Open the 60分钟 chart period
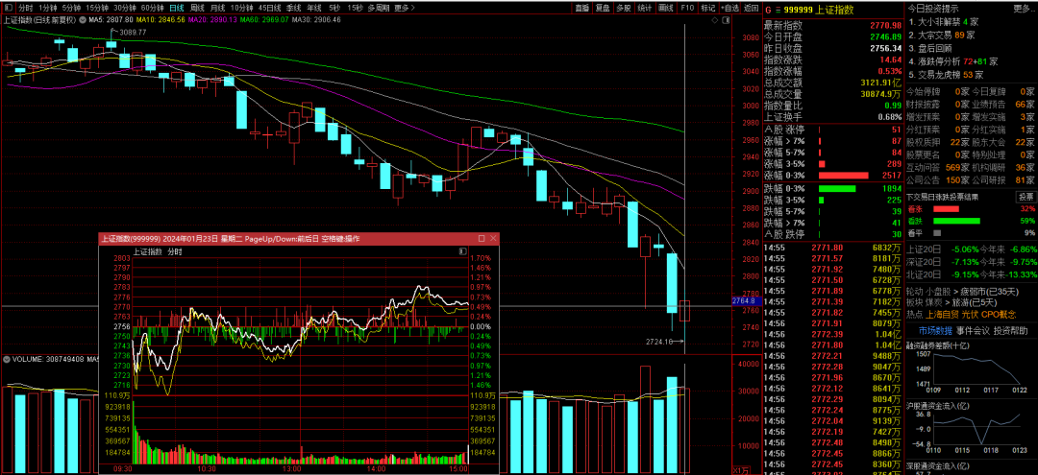This screenshot has height=475, width=1038. click(153, 8)
